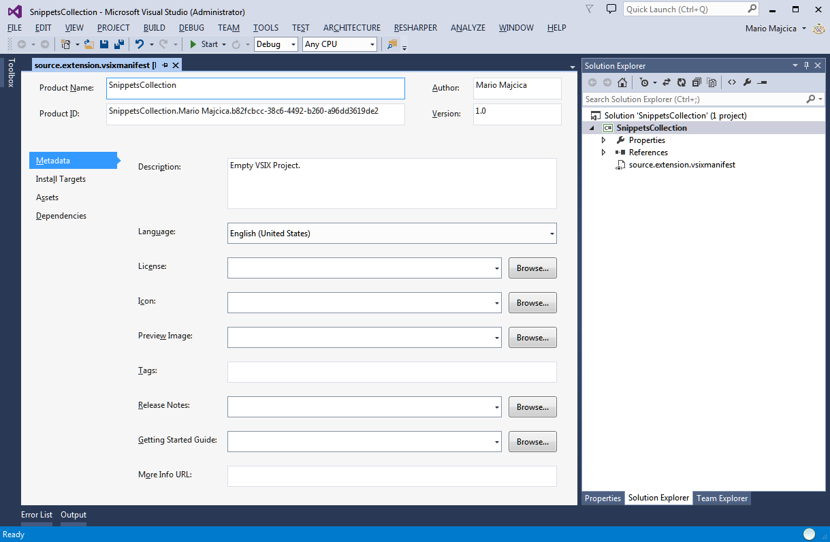Click the Redo arrow icon

(163, 44)
